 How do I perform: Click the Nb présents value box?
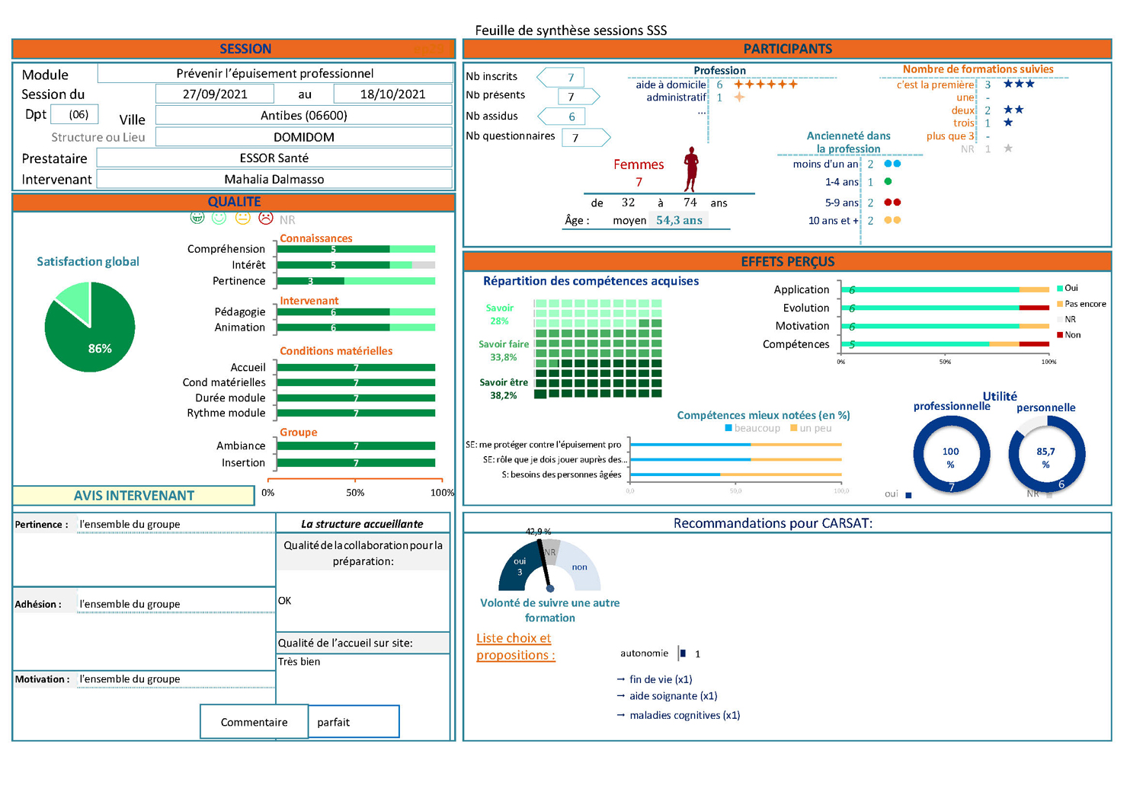tap(579, 97)
